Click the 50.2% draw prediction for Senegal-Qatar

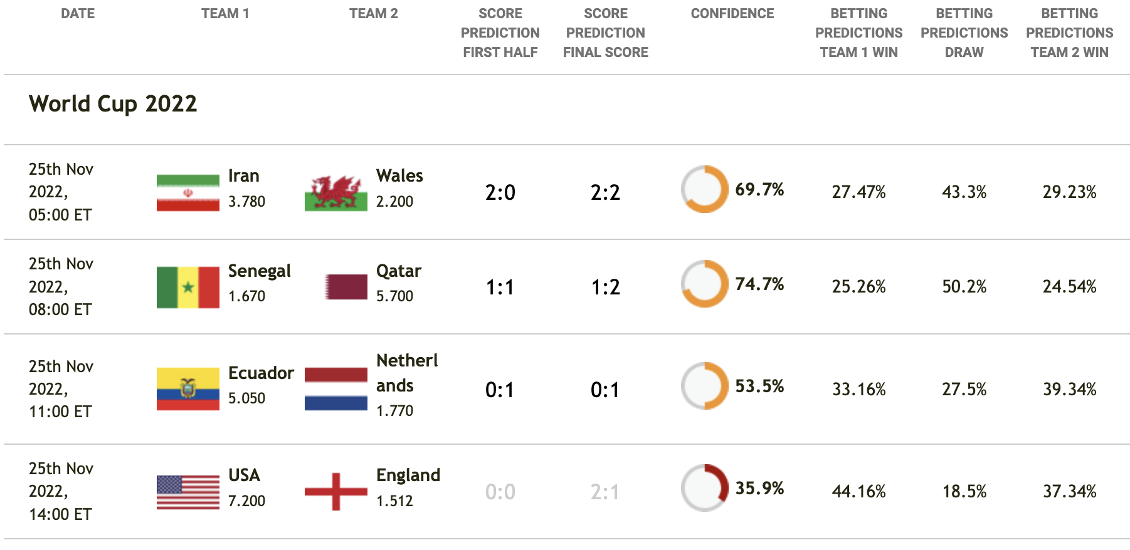[964, 287]
